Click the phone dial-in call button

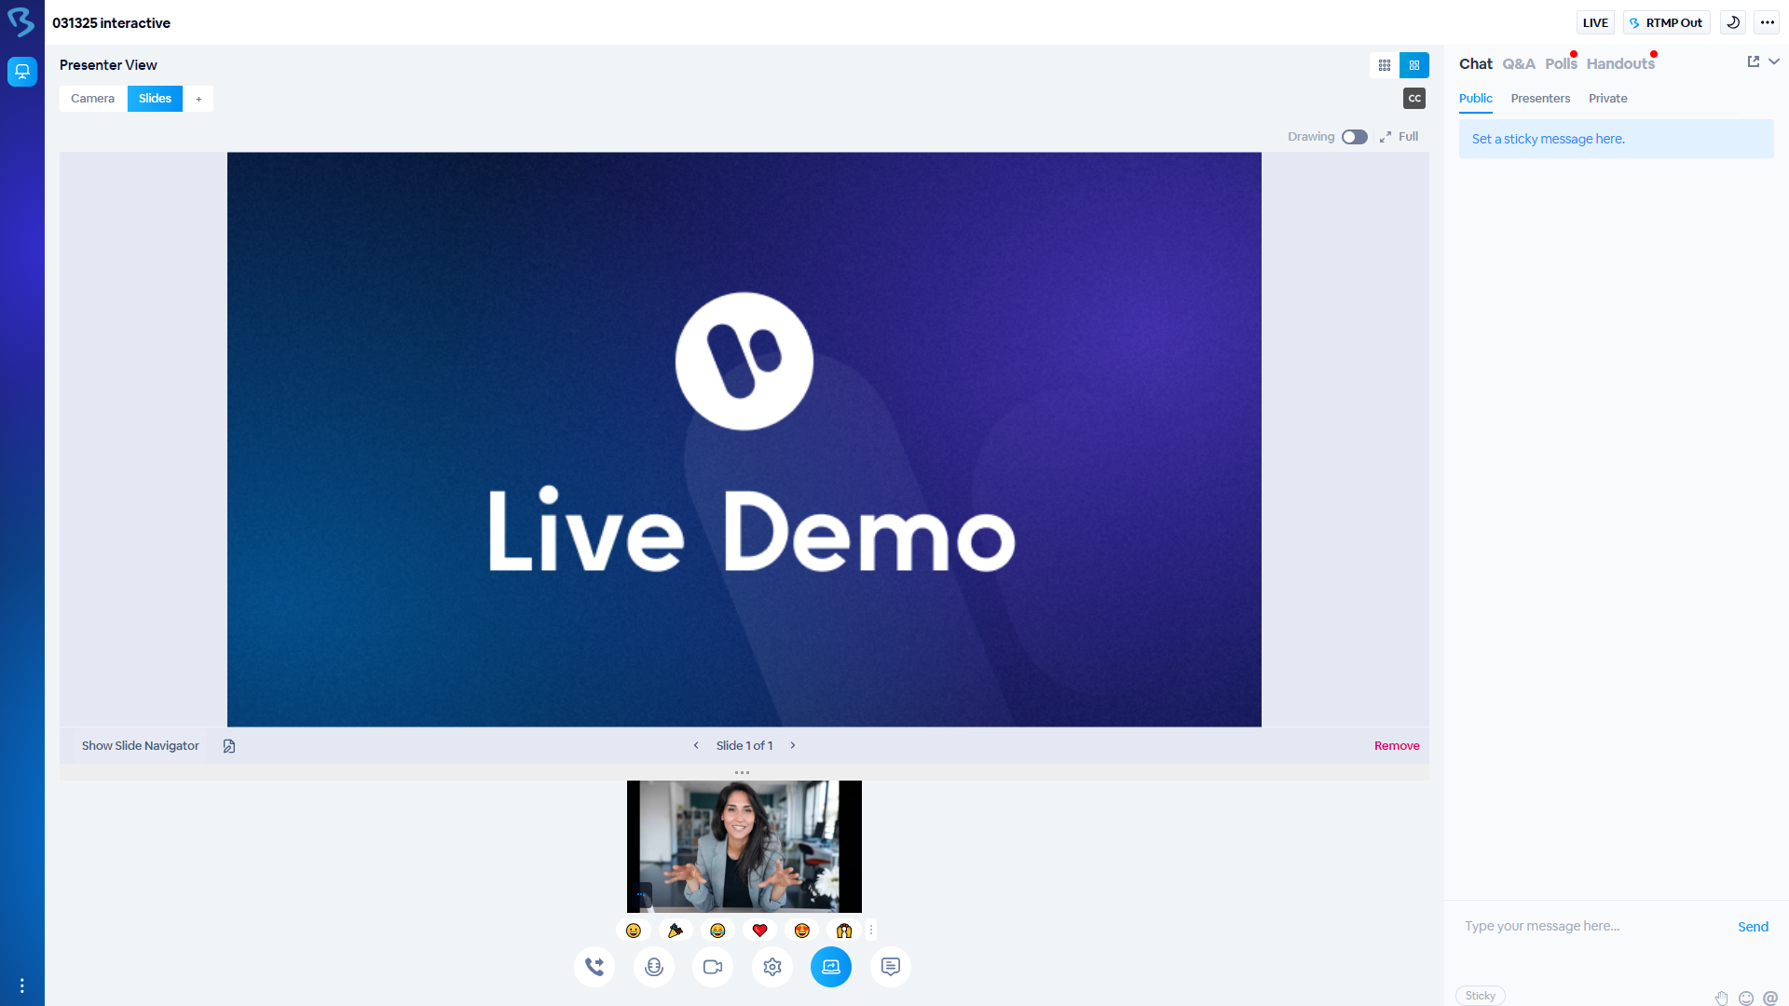(594, 967)
